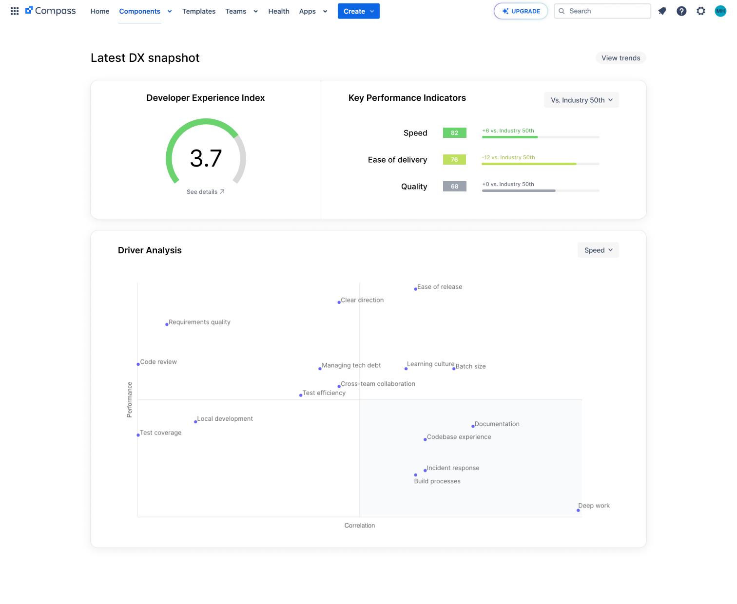Open the See details external link arrow
Image resolution: width=737 pixels, height=604 pixels.
tap(222, 191)
